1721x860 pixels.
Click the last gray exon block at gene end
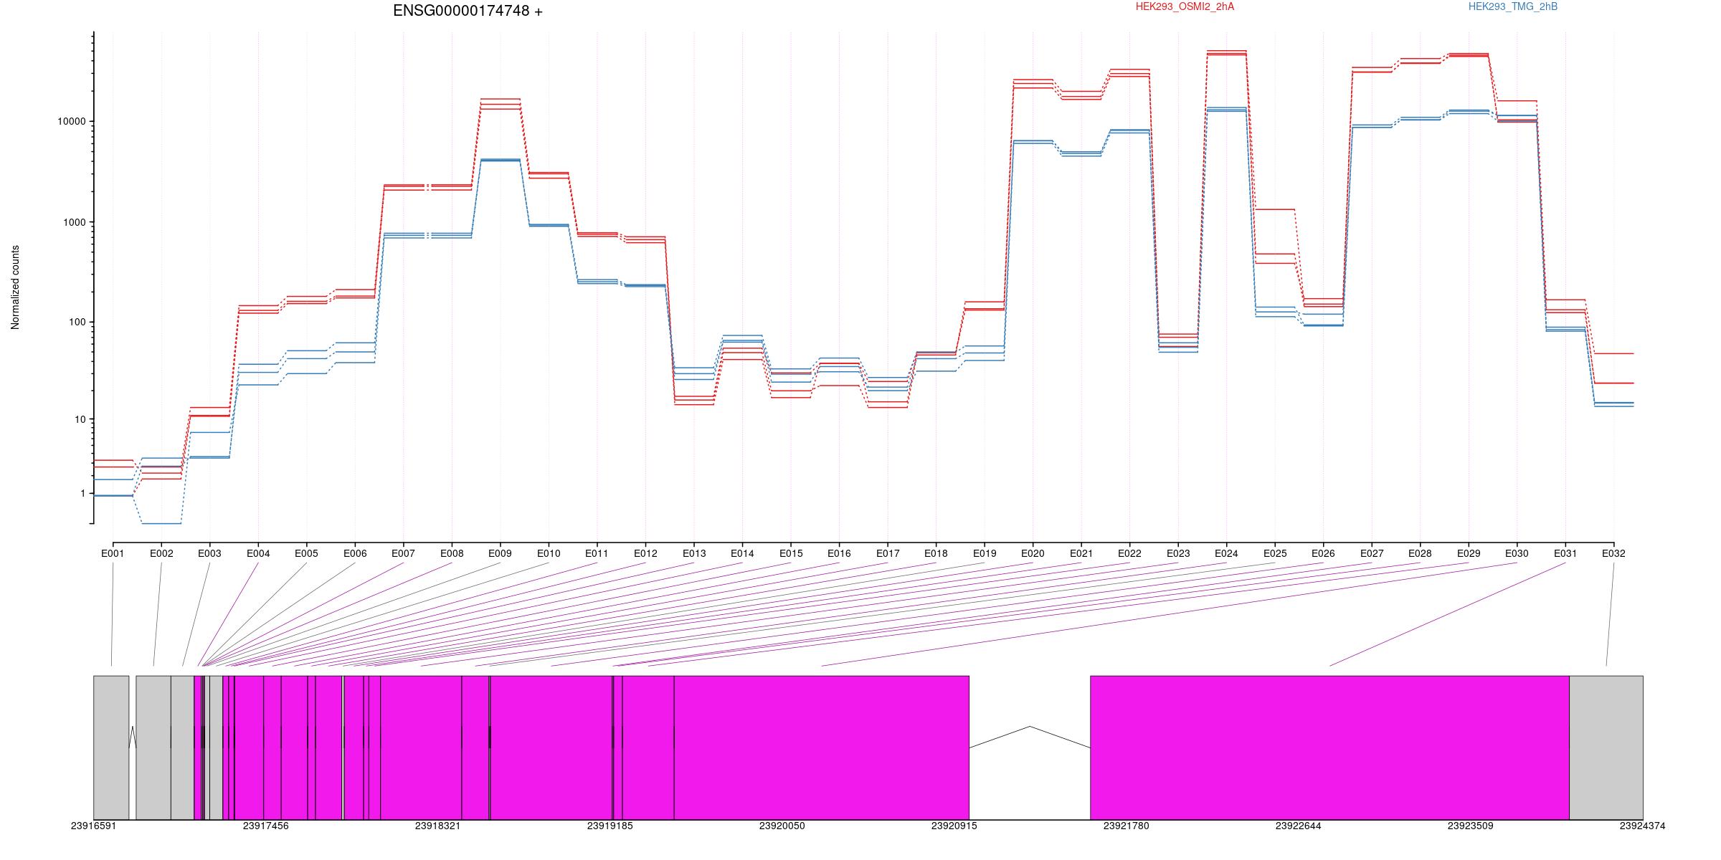click(1606, 747)
